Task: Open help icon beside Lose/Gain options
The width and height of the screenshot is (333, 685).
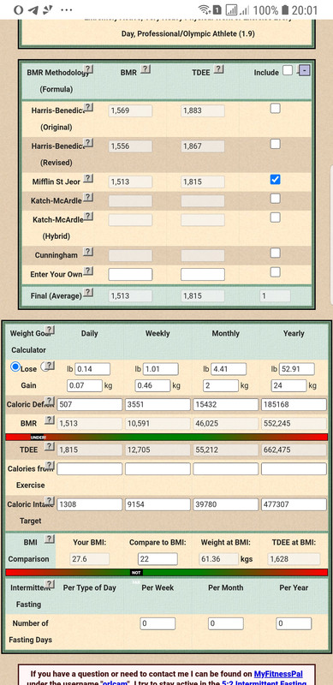Action: [x=50, y=366]
